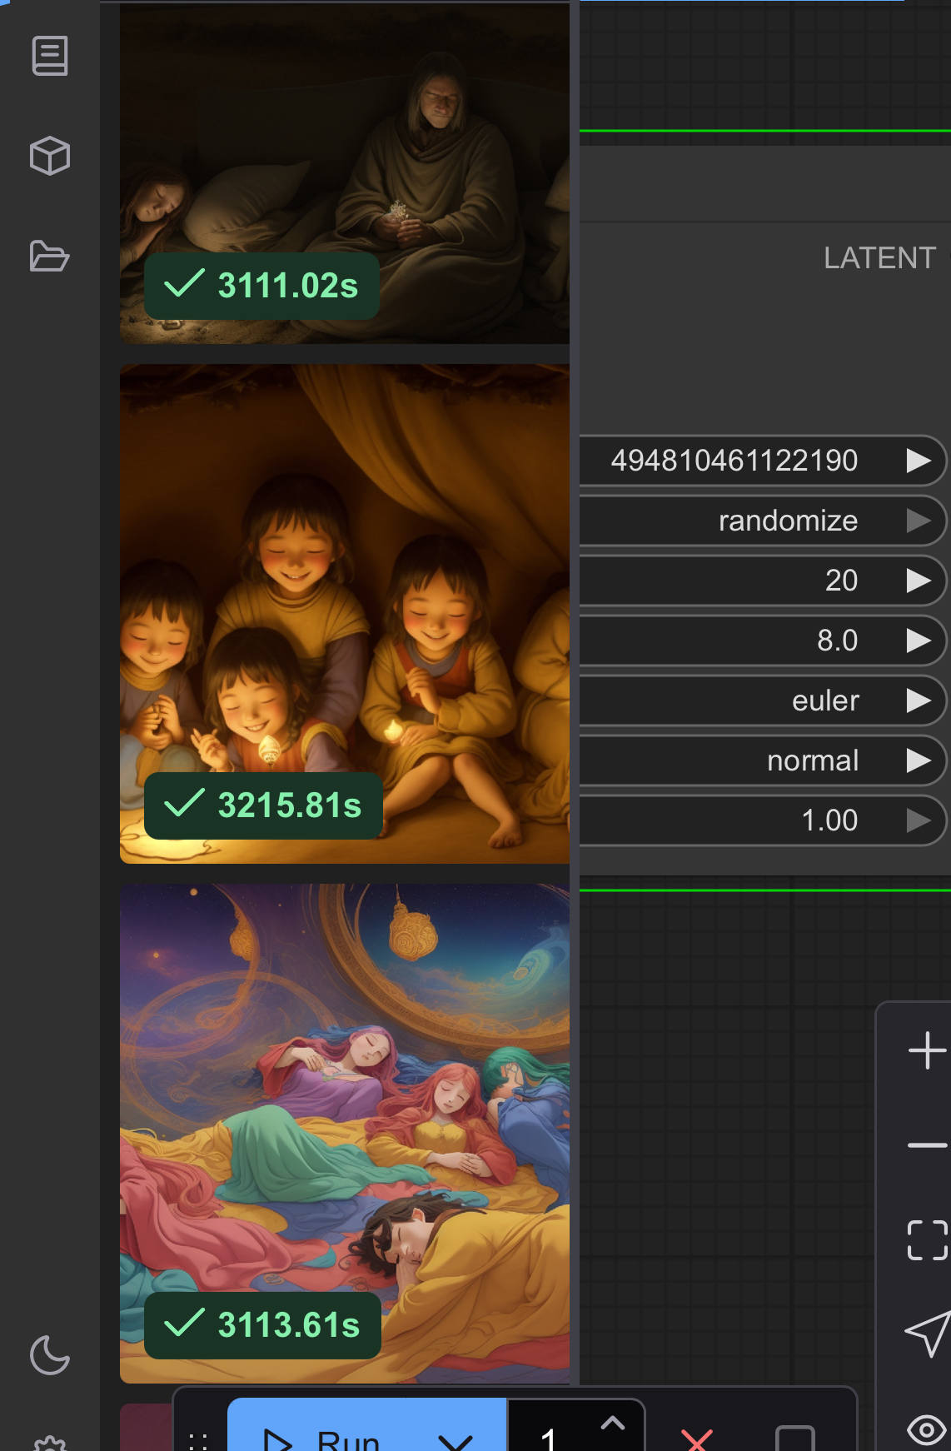Grab the actionbar drag handle dots

click(198, 1441)
